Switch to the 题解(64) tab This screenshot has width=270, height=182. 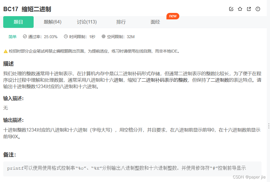(x=53, y=22)
